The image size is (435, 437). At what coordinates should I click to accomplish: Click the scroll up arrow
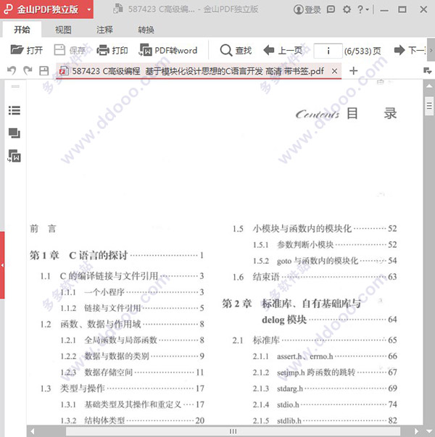tap(429, 86)
